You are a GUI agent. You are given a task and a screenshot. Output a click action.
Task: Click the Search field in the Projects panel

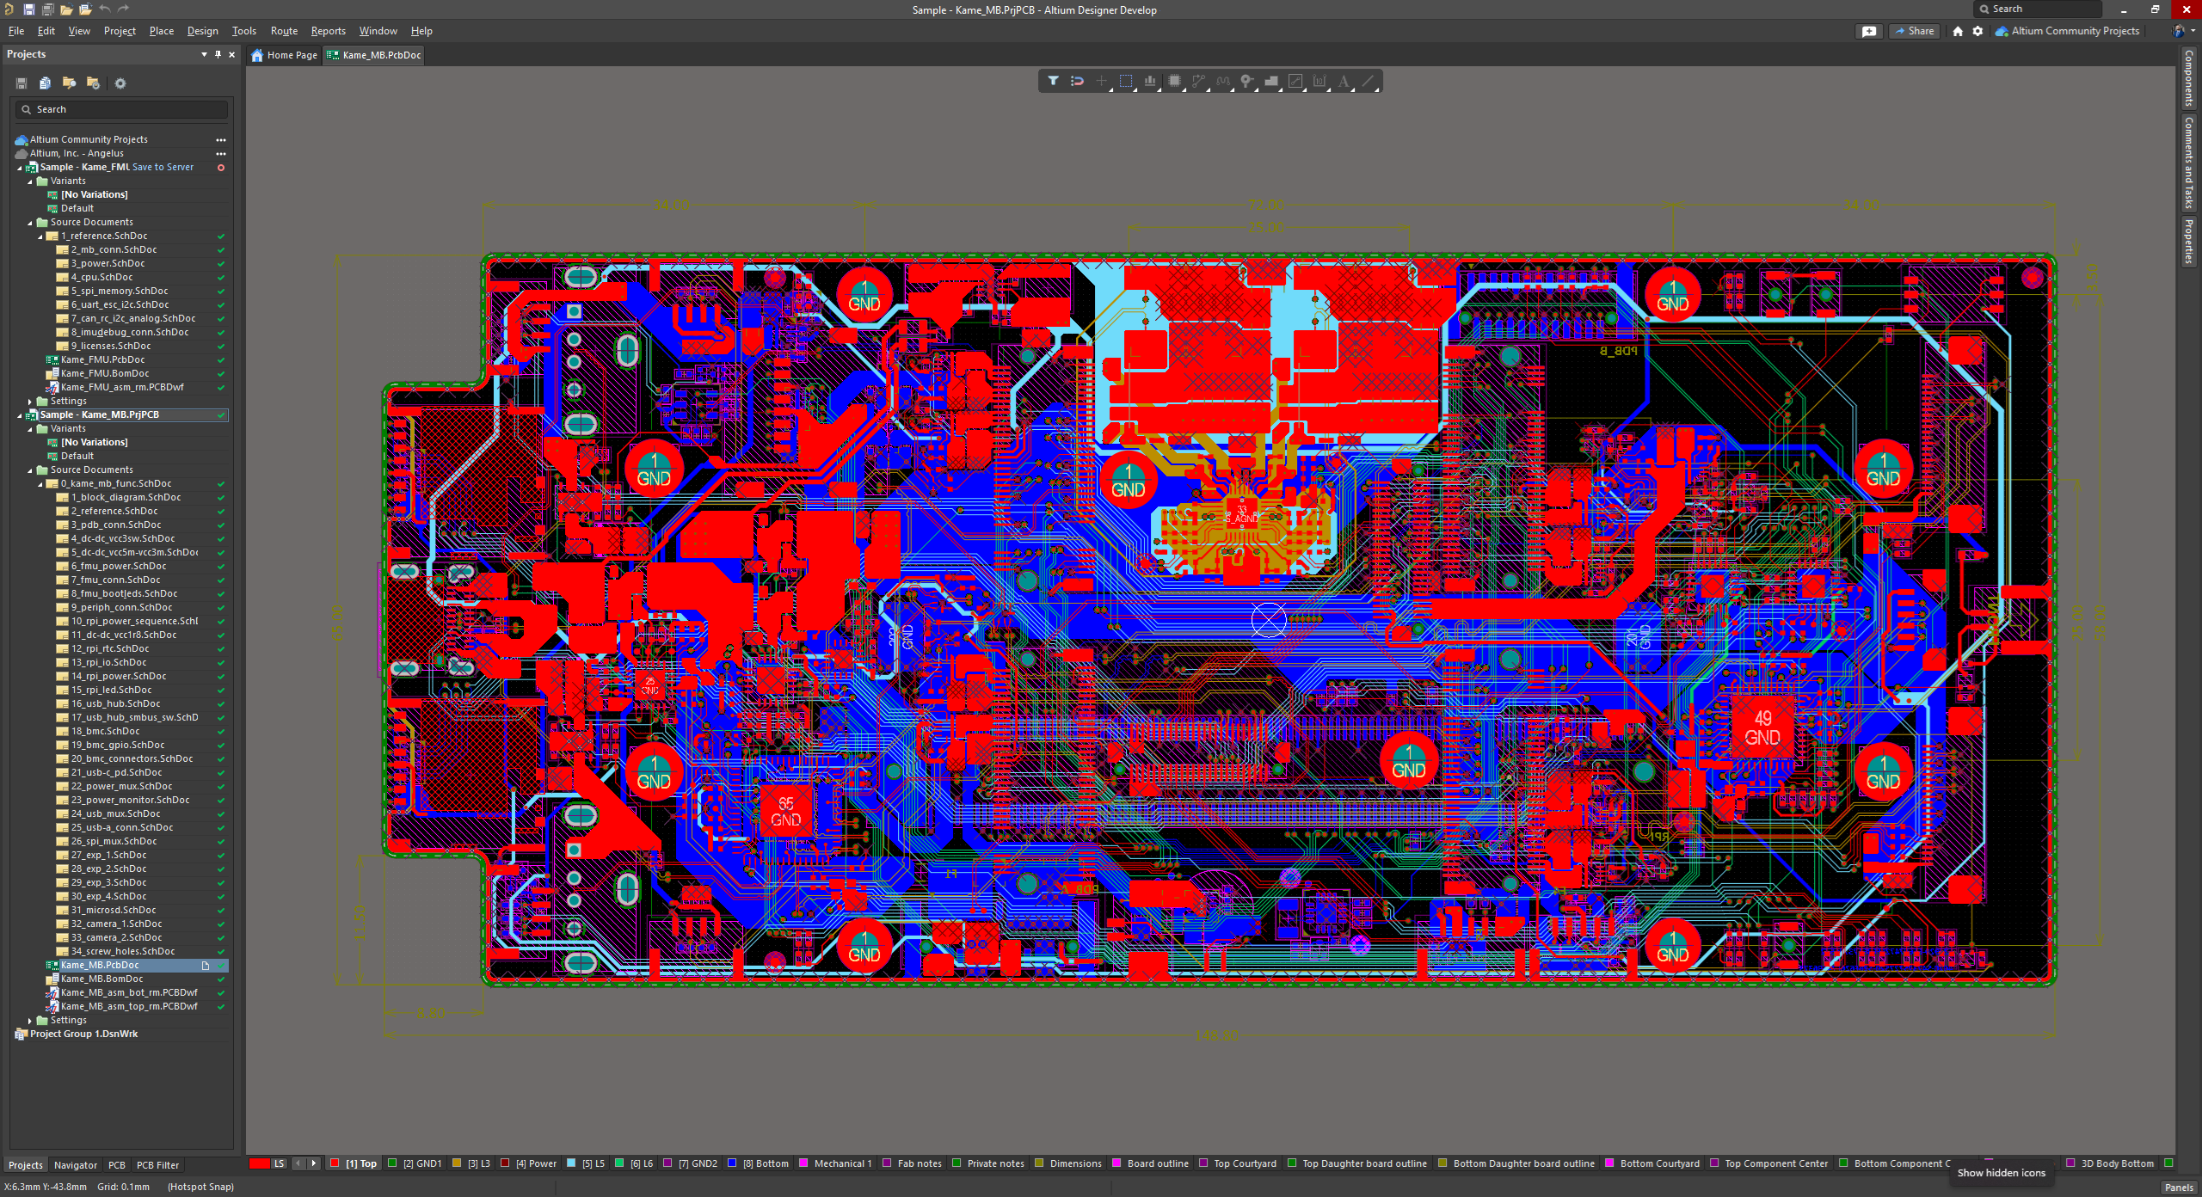coord(120,109)
